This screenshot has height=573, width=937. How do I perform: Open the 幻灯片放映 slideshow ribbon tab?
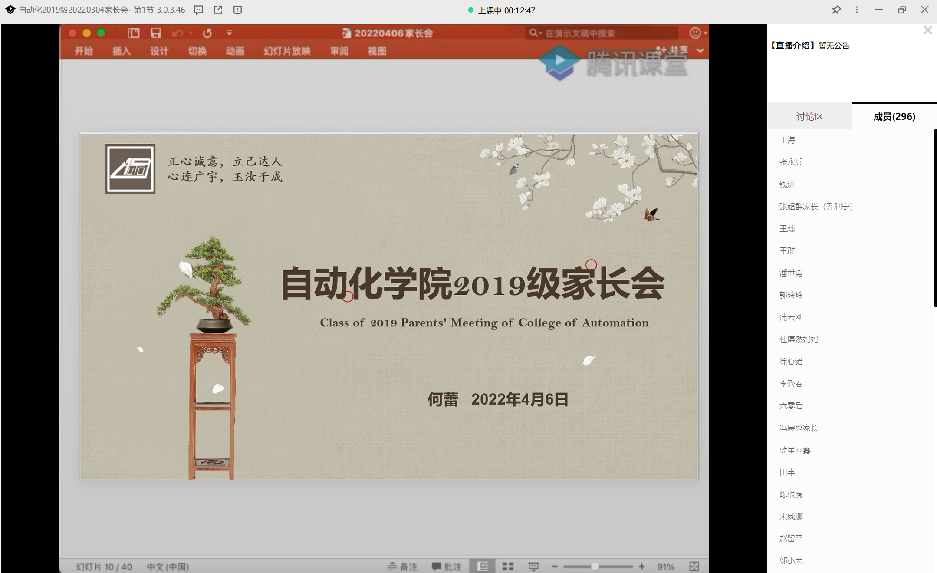tap(287, 51)
